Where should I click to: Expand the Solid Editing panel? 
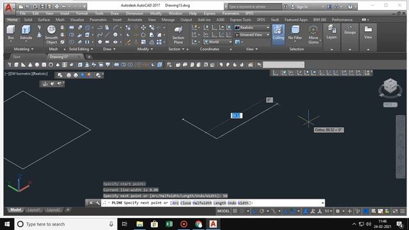[81, 49]
